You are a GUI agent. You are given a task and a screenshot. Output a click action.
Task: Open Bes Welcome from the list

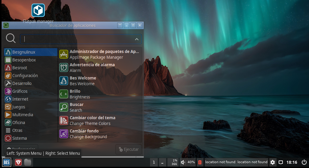[x=100, y=81]
